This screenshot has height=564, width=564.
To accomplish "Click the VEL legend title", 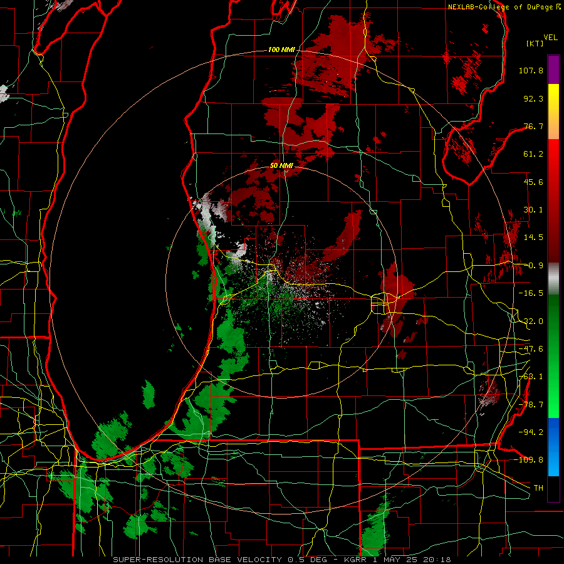I will [x=550, y=37].
